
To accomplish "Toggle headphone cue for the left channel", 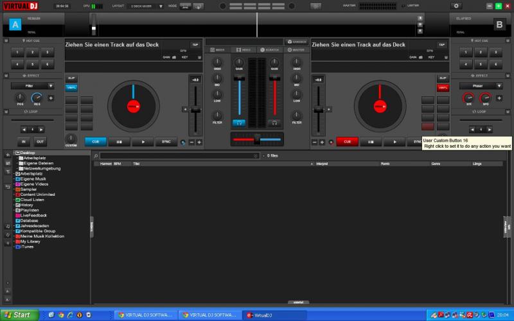I will point(239,122).
